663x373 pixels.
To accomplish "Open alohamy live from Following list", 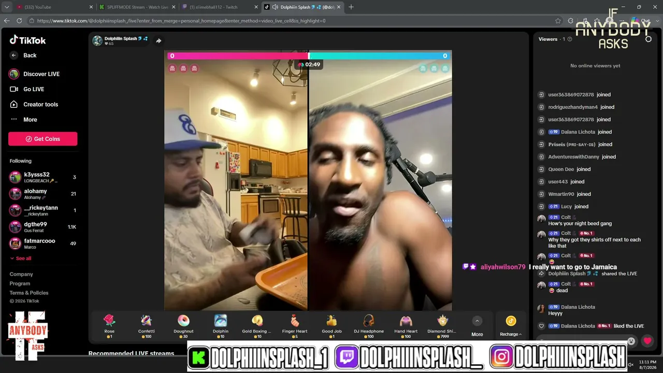I will point(43,194).
